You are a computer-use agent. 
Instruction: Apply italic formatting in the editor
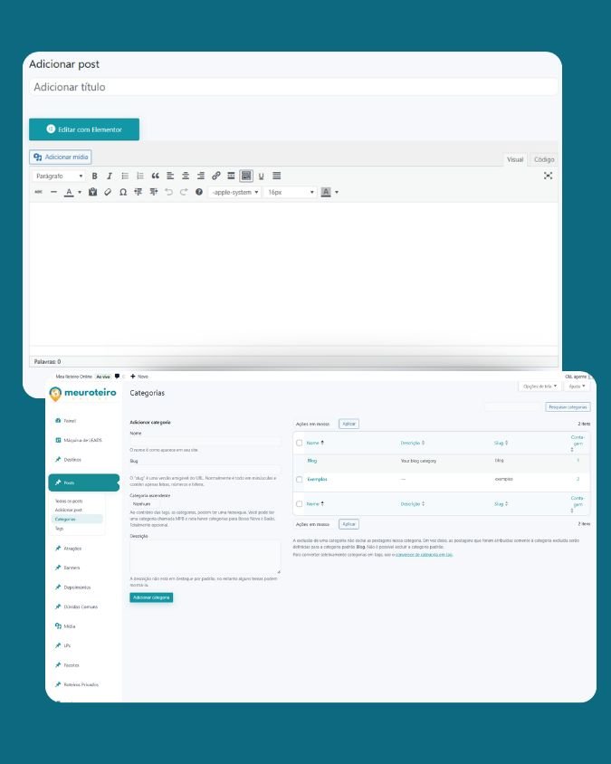(110, 176)
